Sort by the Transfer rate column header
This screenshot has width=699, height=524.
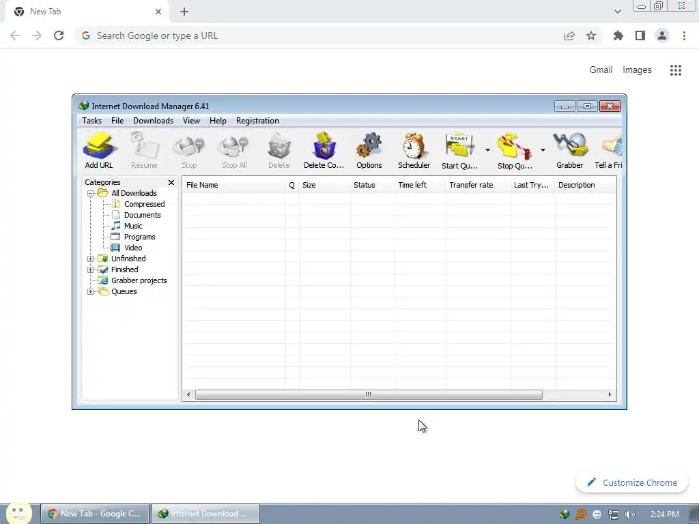click(x=478, y=185)
